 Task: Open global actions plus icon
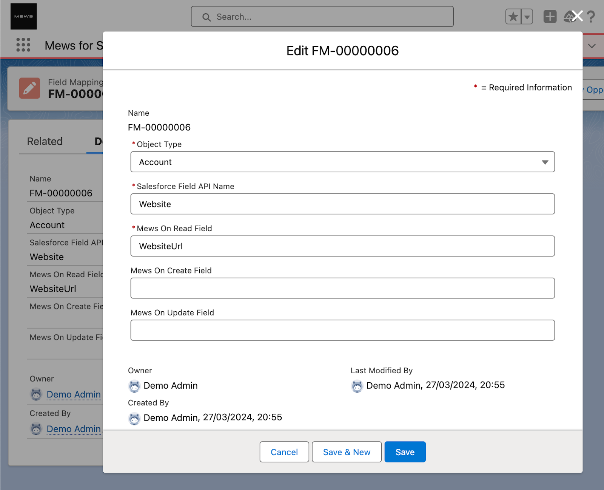click(550, 17)
